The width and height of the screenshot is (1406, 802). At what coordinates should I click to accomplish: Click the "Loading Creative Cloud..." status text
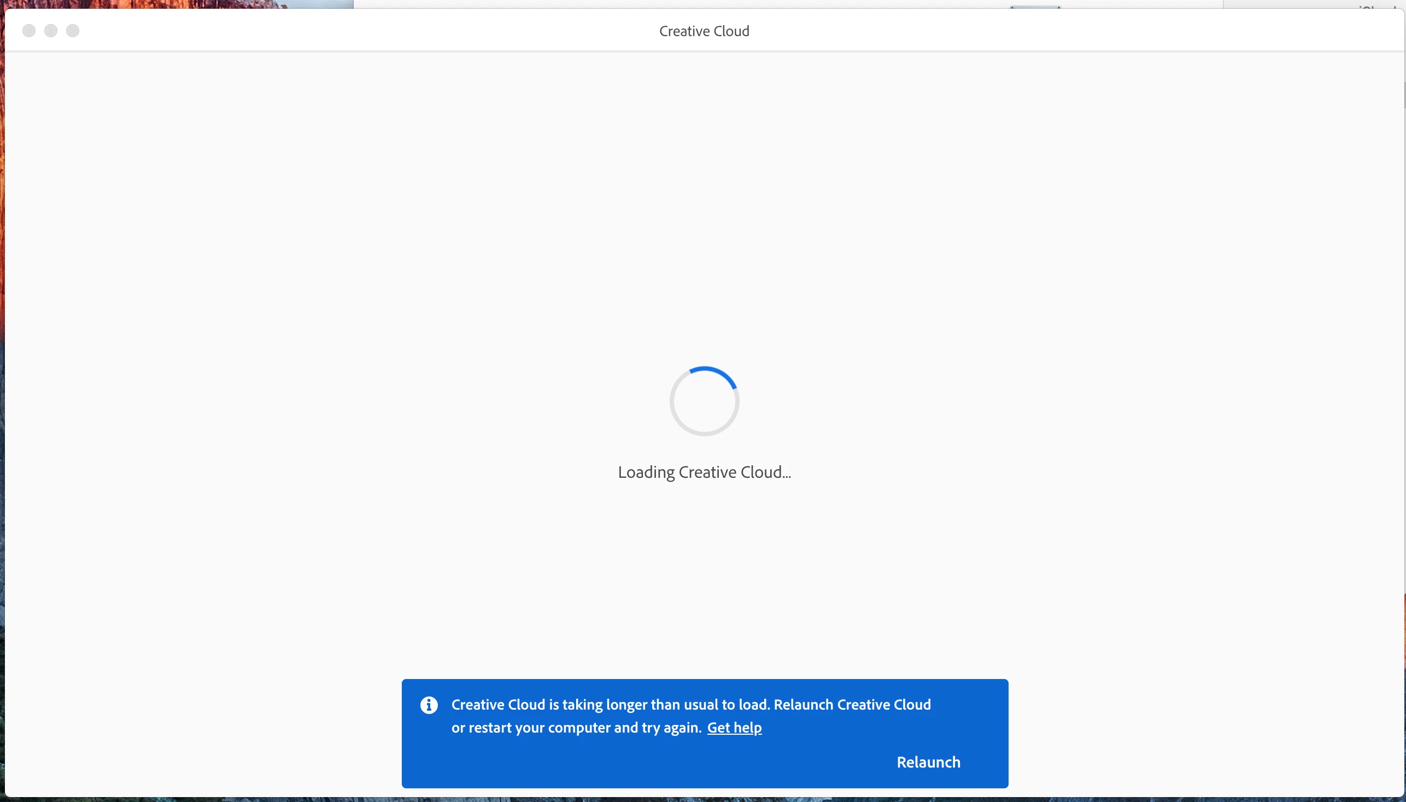coord(704,472)
